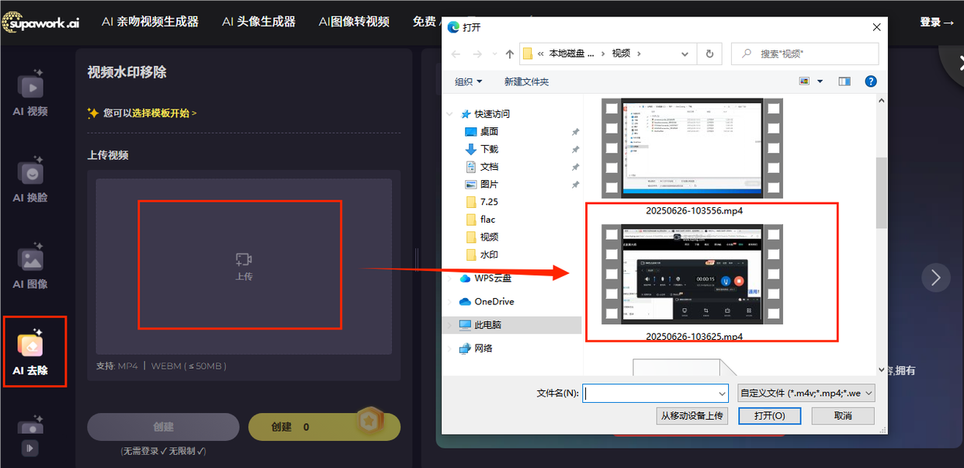Collapse the 快速访问 tree node

tap(450, 113)
